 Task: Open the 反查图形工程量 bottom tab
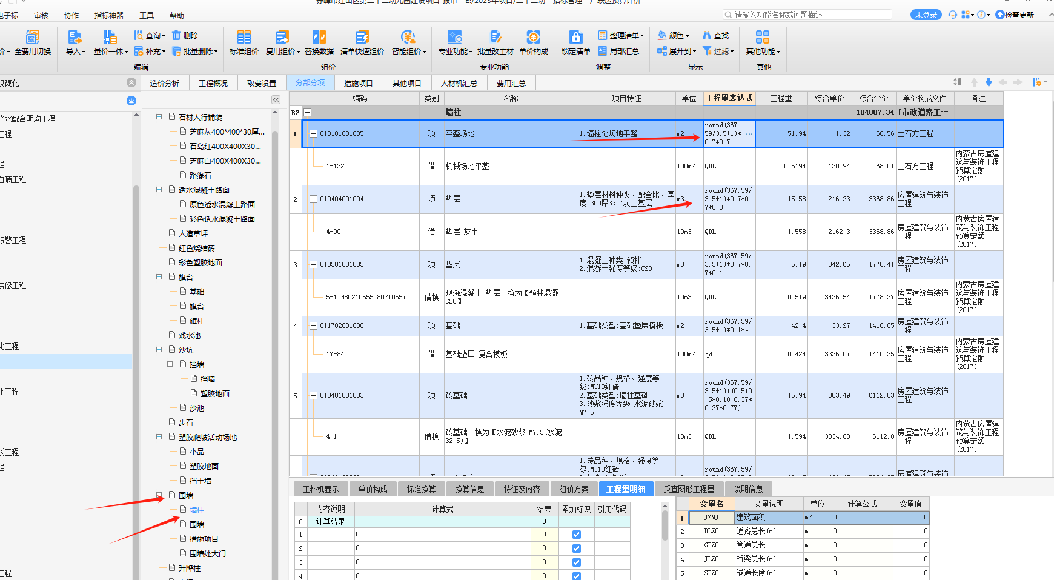(x=689, y=489)
